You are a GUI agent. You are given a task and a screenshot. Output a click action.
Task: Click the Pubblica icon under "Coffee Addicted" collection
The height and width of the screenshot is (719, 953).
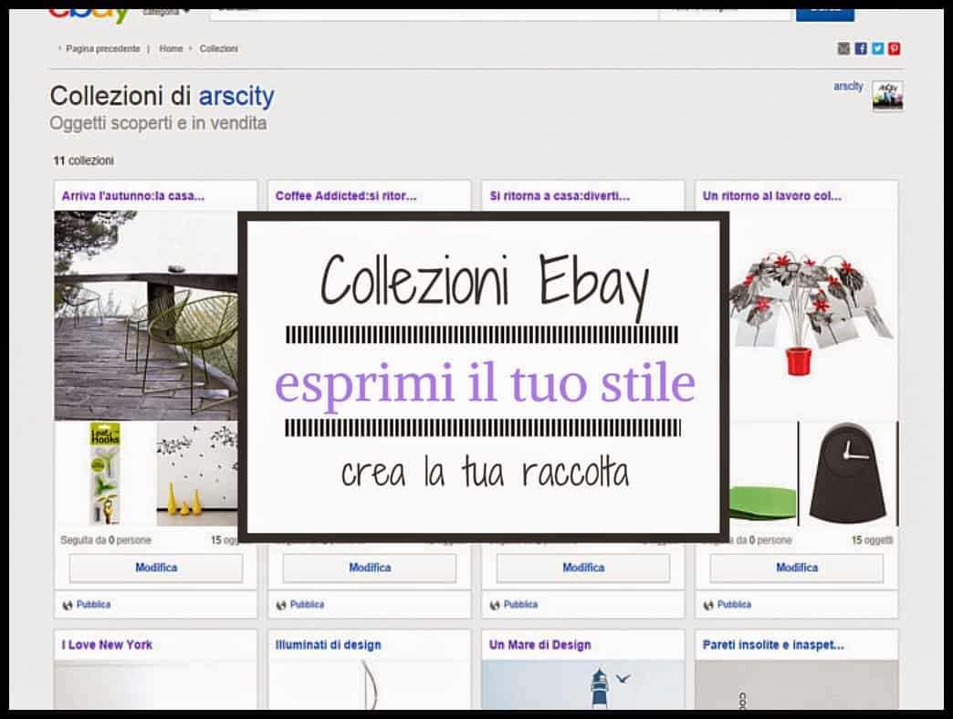[280, 604]
